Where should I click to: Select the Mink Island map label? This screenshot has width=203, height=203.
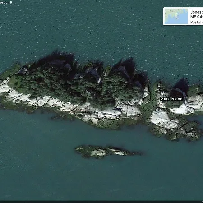171,99
